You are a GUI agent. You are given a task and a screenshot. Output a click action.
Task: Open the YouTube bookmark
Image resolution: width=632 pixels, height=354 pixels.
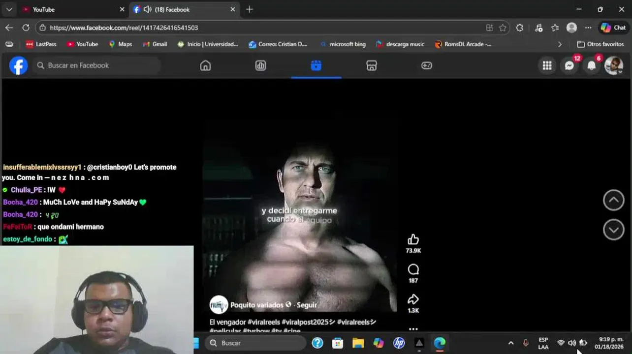[83, 44]
